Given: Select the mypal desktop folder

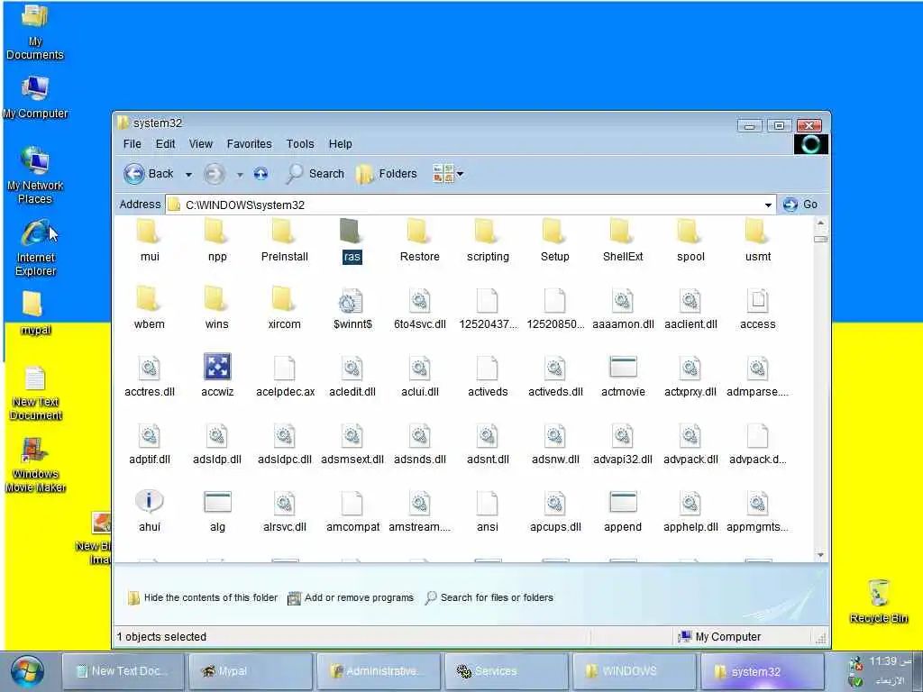Looking at the screenshot, I should (35, 313).
